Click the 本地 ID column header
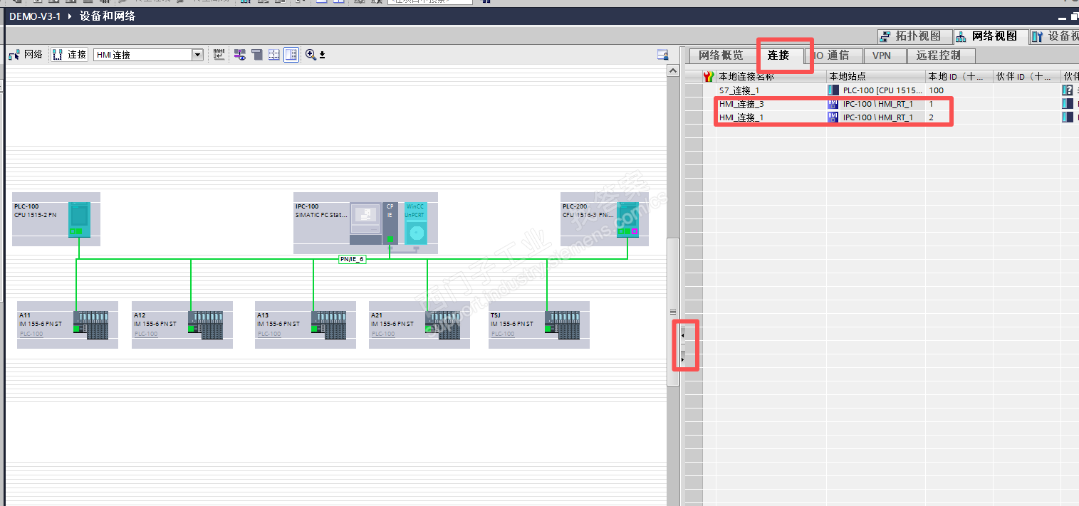This screenshot has width=1079, height=506. pos(959,76)
